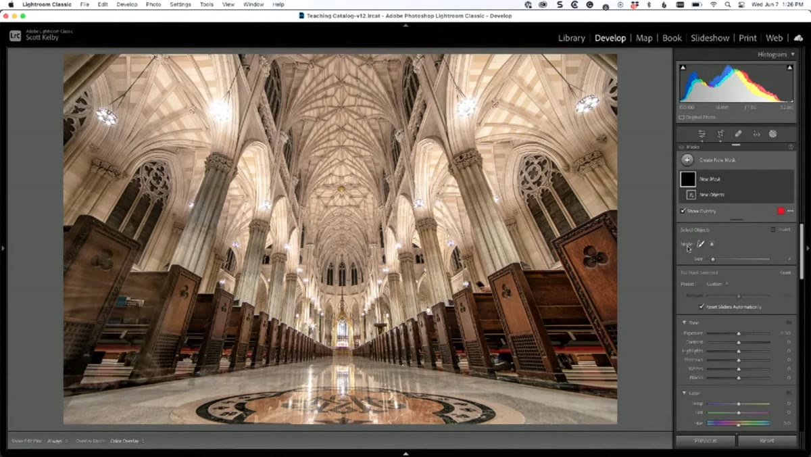Screen dimensions: 811x457
Task: Collapse the top panel arrow
Action: coord(405,26)
